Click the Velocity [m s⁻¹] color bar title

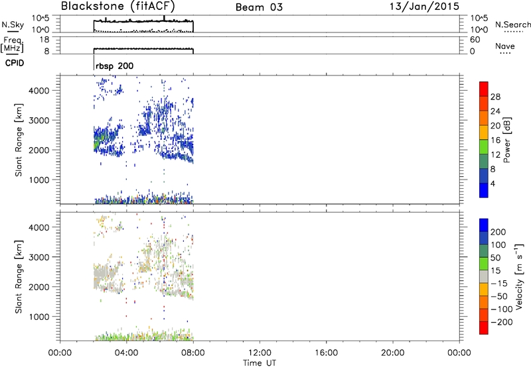click(518, 276)
